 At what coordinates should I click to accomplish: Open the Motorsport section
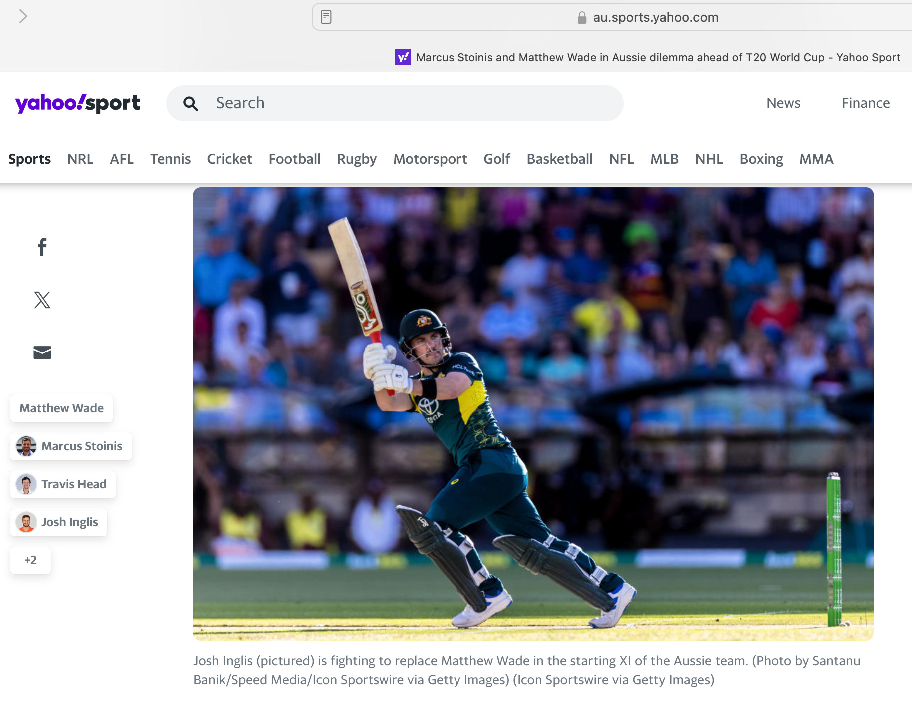coord(430,159)
